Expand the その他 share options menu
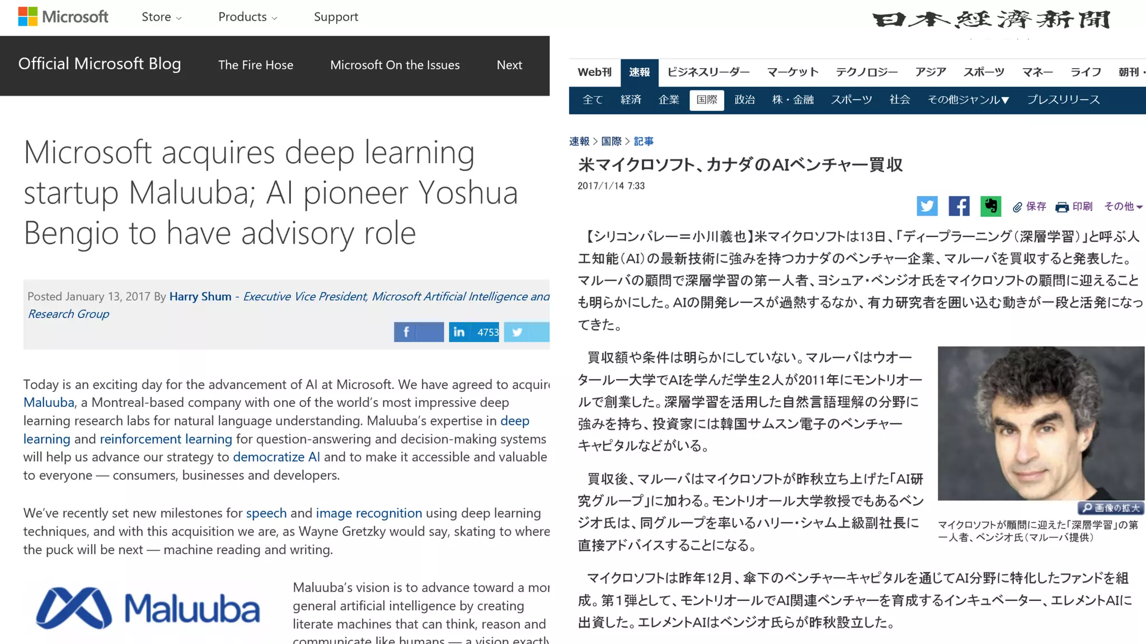 1123,207
